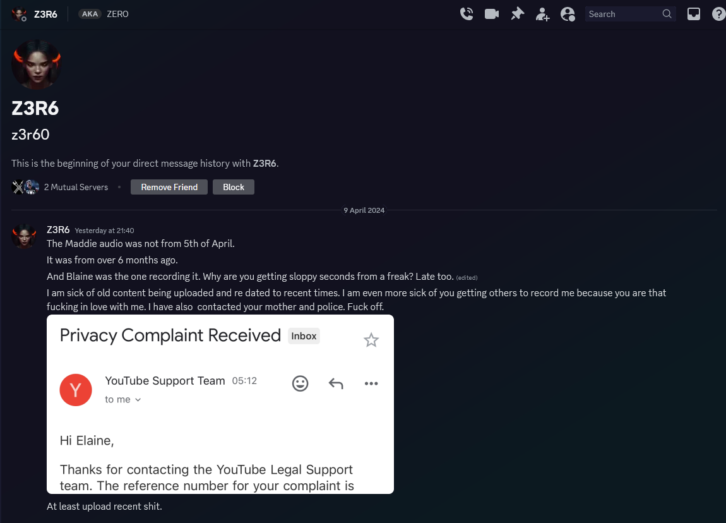Open 2 Mutual Servers link
Screen dimensions: 726x523
(x=76, y=187)
